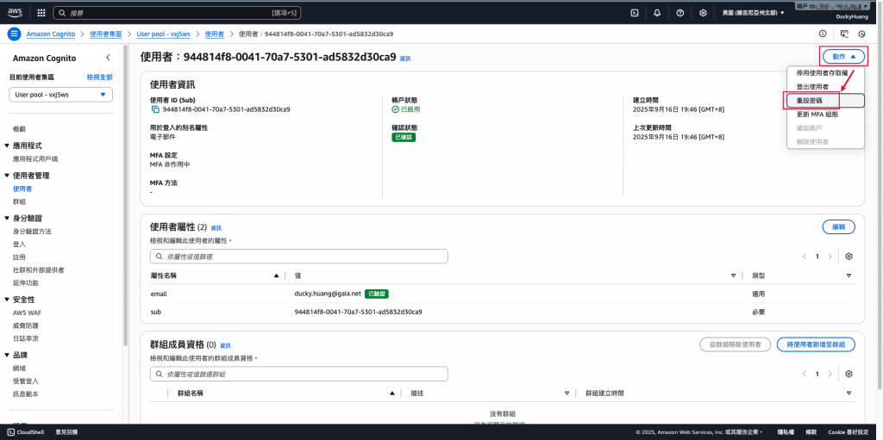Collapse the 身分驗證 section
The height and width of the screenshot is (440, 883).
(x=7, y=218)
